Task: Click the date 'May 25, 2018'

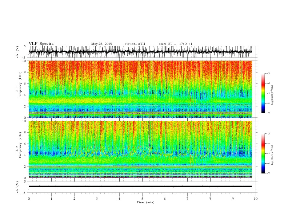Action: (x=101, y=44)
